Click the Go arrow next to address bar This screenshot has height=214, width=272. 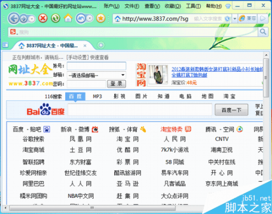click(x=263, y=19)
